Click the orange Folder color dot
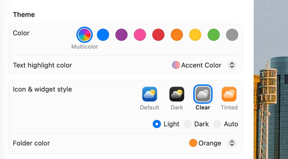Viewport: 288px width, 159px height. coord(193,143)
